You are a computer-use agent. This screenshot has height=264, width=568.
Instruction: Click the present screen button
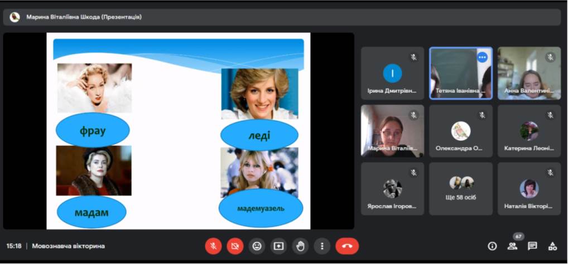278,246
